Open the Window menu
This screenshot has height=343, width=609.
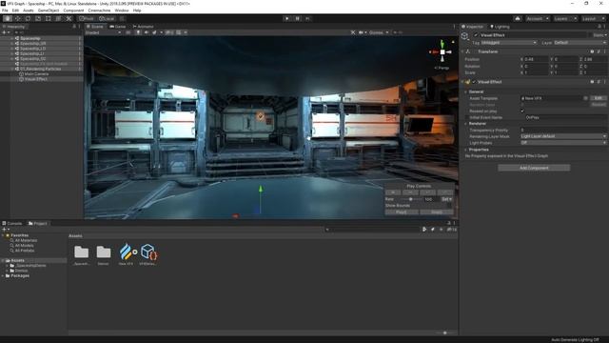(122, 10)
